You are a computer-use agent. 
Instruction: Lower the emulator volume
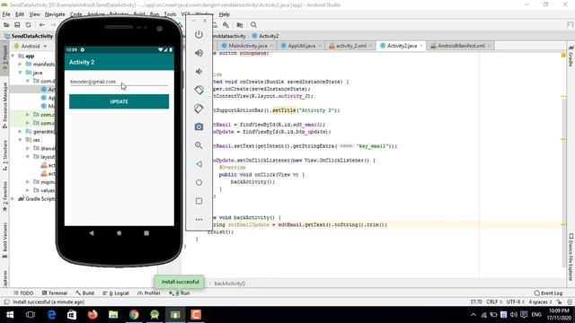pos(199,72)
